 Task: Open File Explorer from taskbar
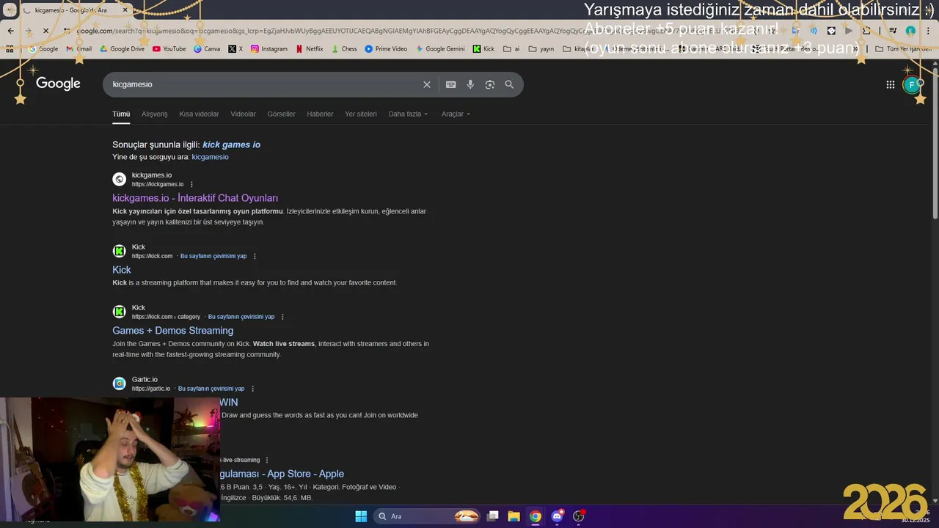(514, 516)
